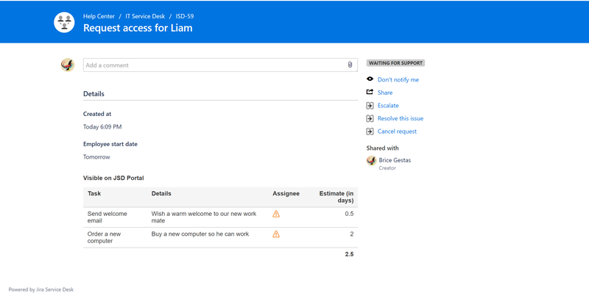Focus the Add a comment field

click(x=214, y=65)
